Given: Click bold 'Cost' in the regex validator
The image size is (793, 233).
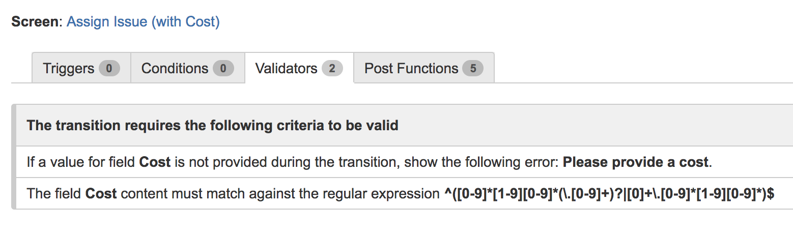Looking at the screenshot, I should click(x=101, y=194).
